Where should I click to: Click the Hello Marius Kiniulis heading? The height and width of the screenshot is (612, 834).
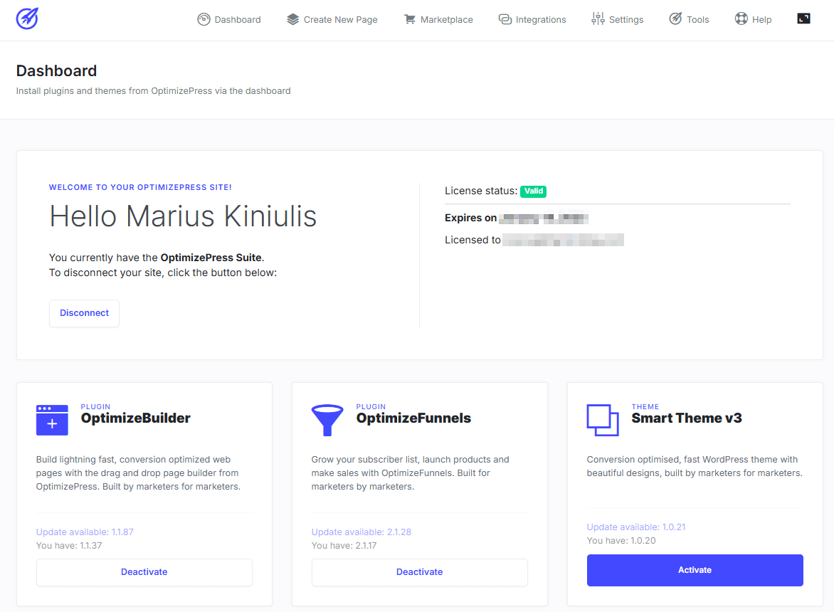(x=183, y=216)
